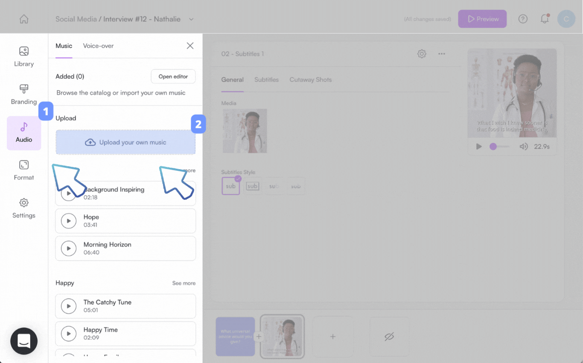Viewport: 583px width, 363px height.
Task: Click the Background Inspiring track title
Action: 114,189
